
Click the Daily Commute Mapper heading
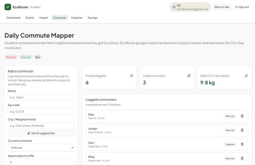click(x=39, y=36)
